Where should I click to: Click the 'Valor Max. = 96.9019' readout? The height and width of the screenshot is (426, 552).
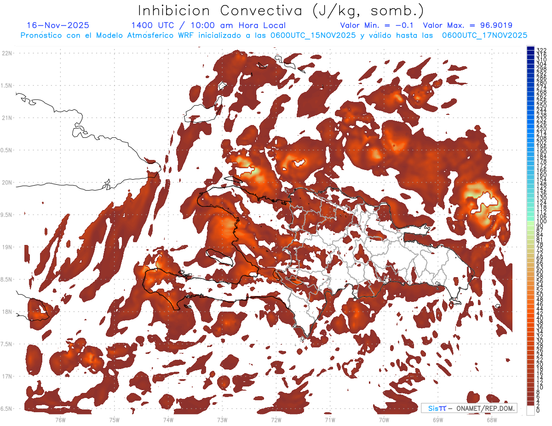tap(468, 25)
